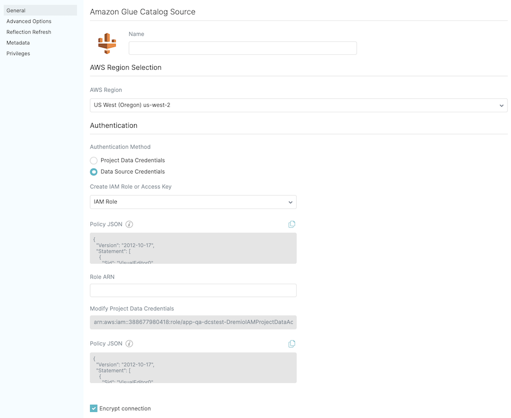The image size is (511, 418).
Task: Click the Amazon Glue Catalog logo icon
Action: (x=107, y=43)
